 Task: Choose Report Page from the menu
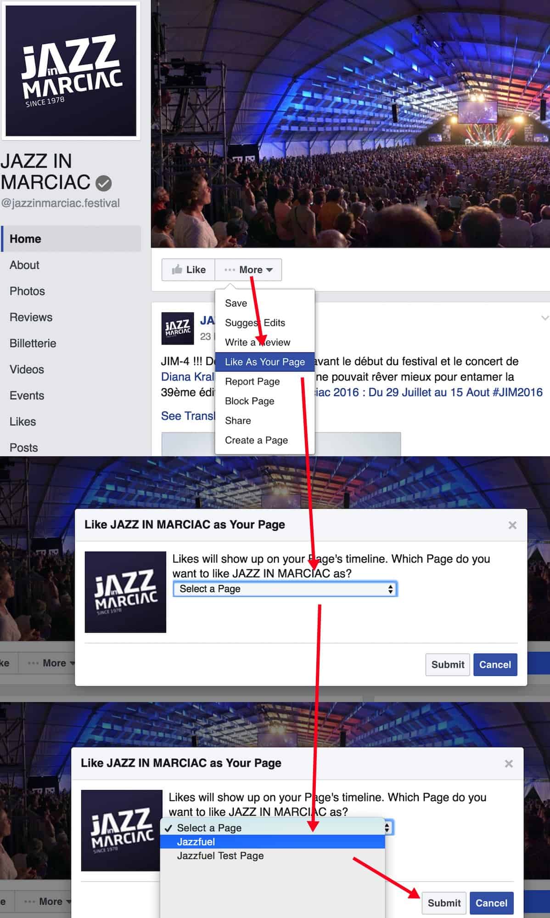point(265,382)
